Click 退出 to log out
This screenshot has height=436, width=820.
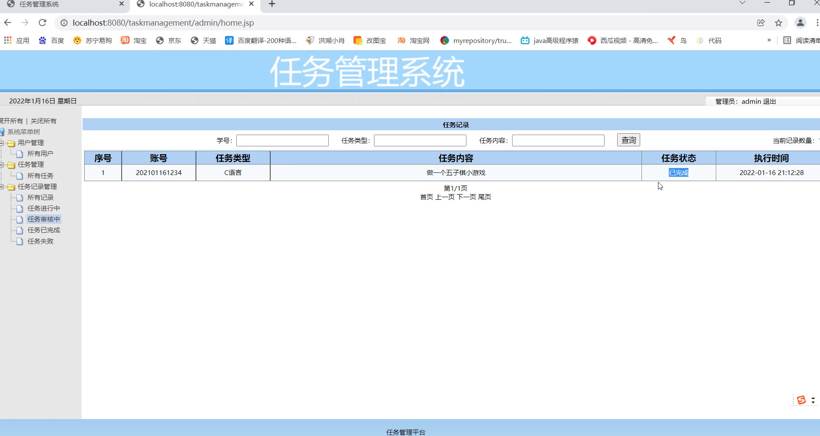[769, 101]
